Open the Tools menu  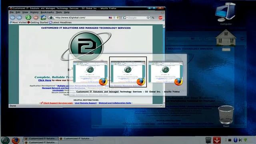tap(59, 12)
